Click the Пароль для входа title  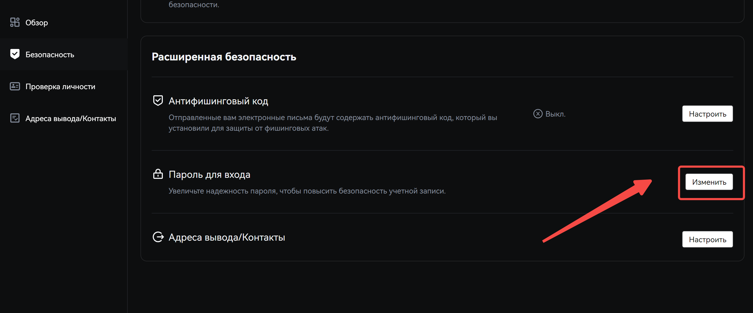click(x=209, y=174)
